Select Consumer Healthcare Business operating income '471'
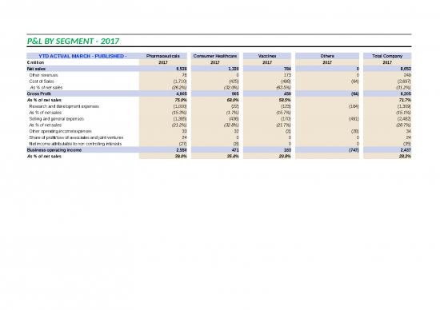This screenshot has width=440, height=310. pos(235,150)
